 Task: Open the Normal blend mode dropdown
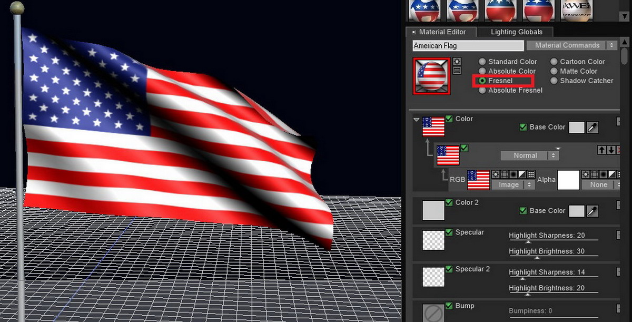(529, 155)
